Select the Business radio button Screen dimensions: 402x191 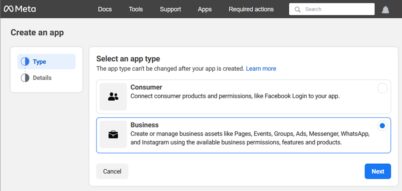(382, 126)
